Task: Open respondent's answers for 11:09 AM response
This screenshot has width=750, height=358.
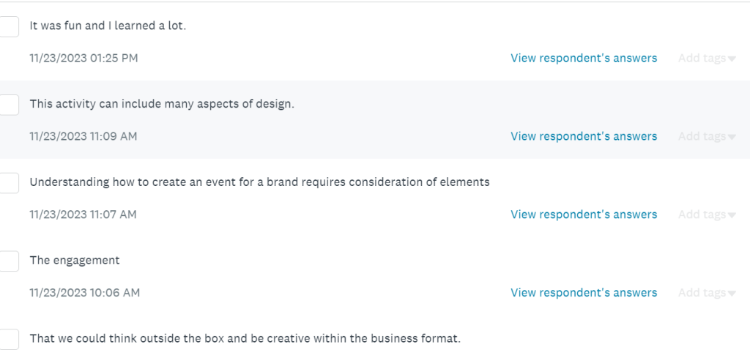Action: point(584,136)
